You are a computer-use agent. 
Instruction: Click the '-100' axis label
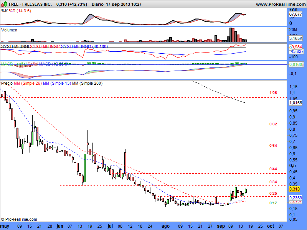click(x=293, y=57)
